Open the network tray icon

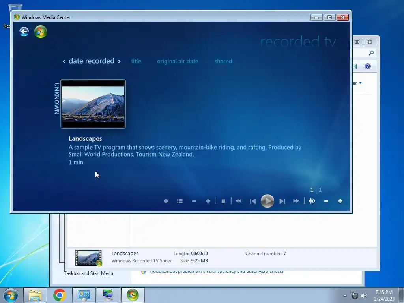[355, 296]
